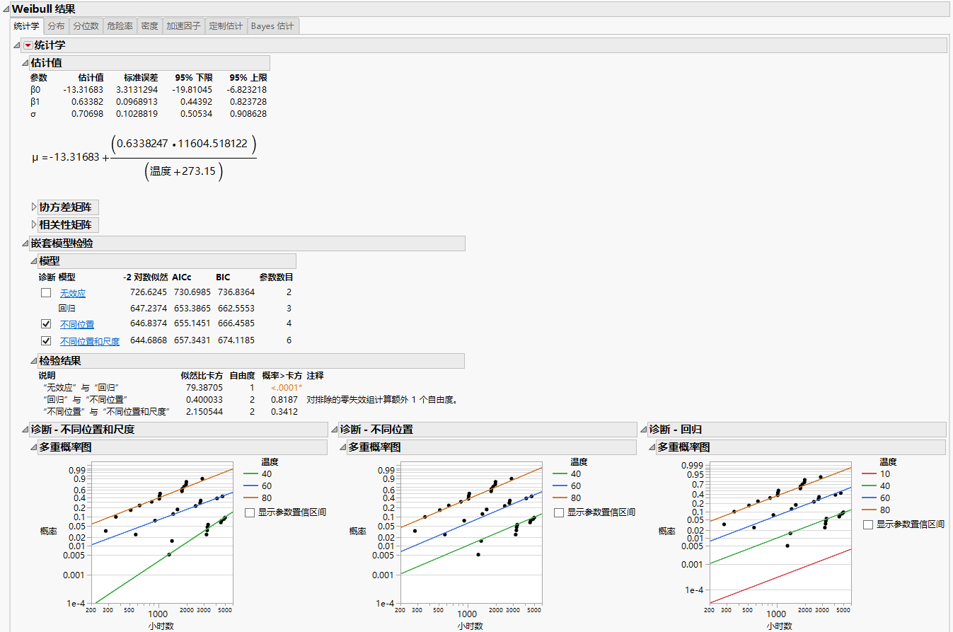Enable 显示参数置信区间 in the 不同位置 diagnostic plot
Screen dimensions: 953x632
pyautogui.click(x=559, y=512)
